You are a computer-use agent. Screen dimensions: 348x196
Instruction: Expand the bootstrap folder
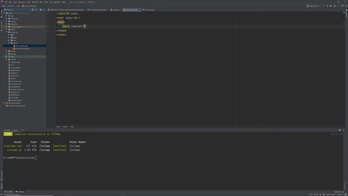7,19
